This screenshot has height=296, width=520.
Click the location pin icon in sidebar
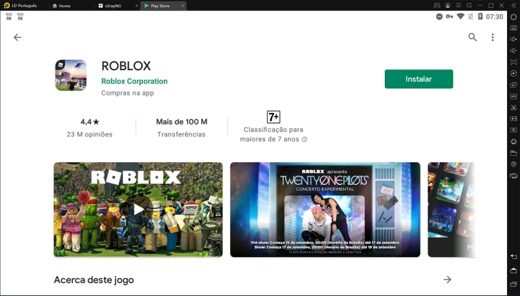(x=513, y=165)
